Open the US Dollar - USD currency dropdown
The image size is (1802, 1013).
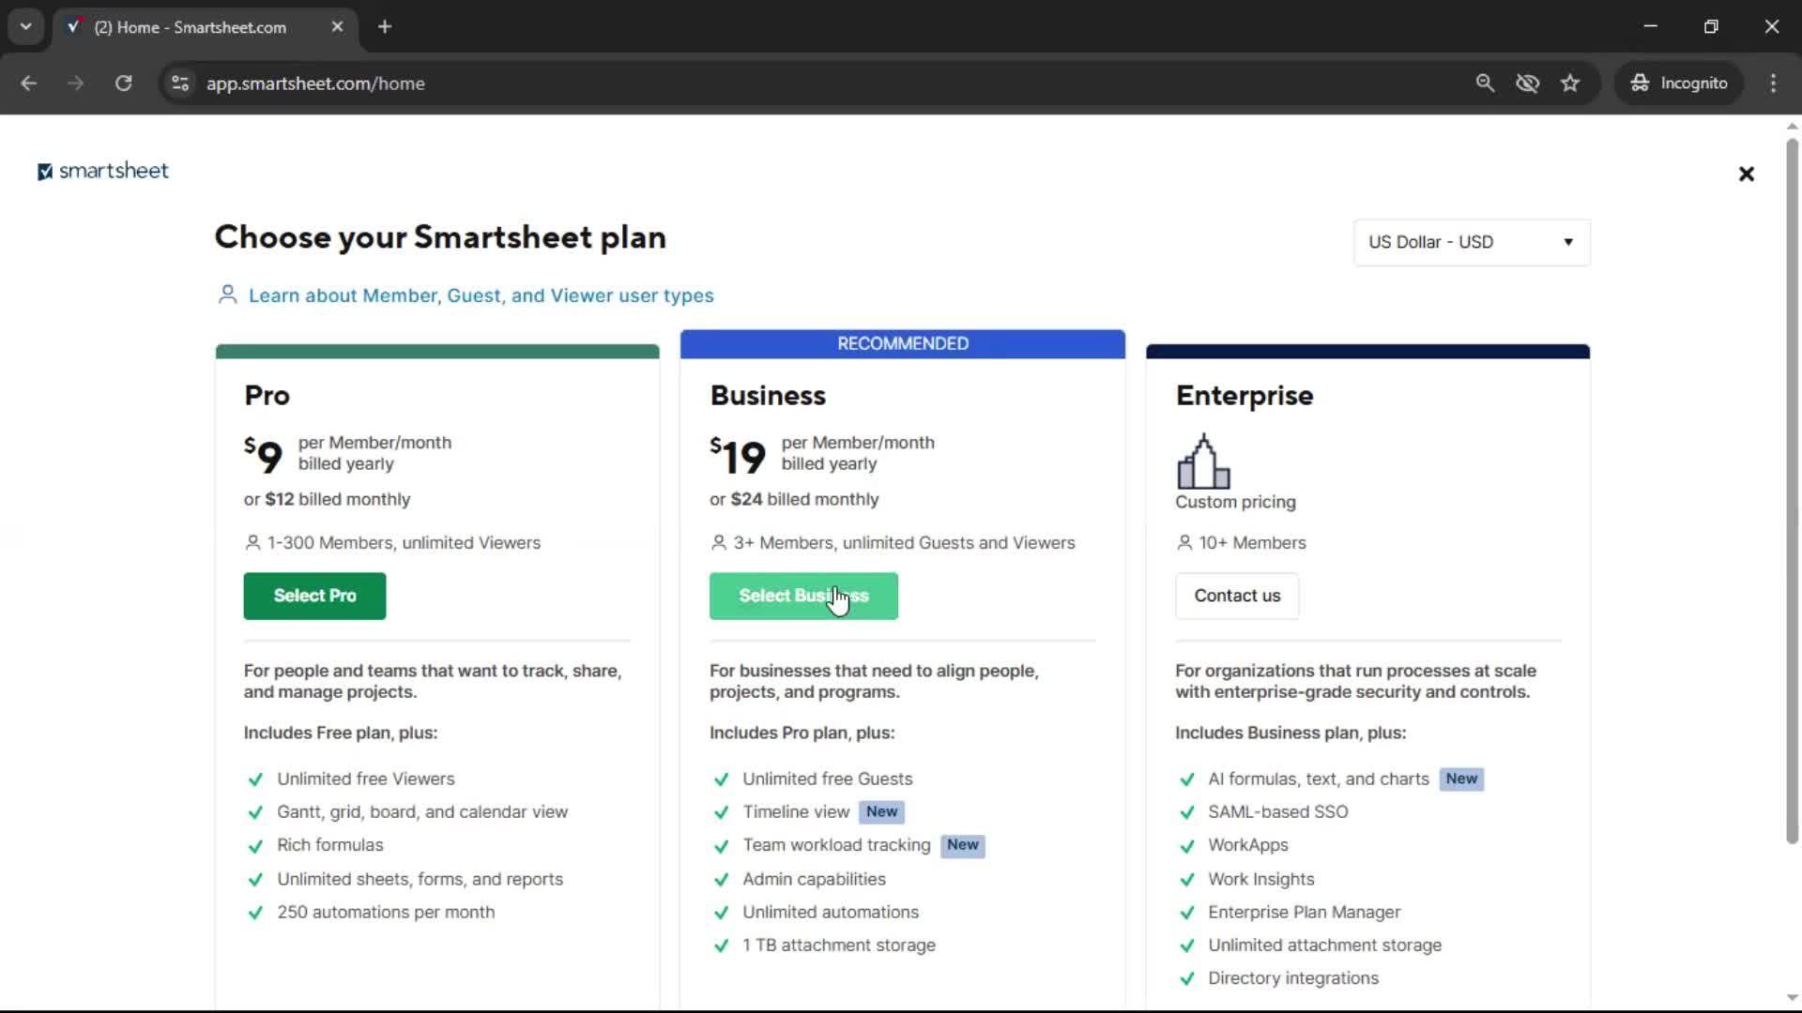(1471, 242)
